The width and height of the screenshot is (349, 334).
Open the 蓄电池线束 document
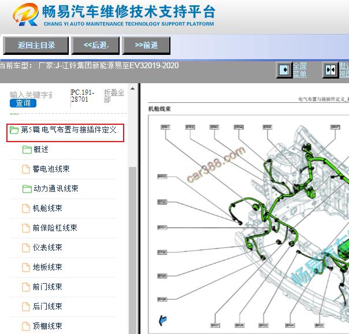[51, 169]
